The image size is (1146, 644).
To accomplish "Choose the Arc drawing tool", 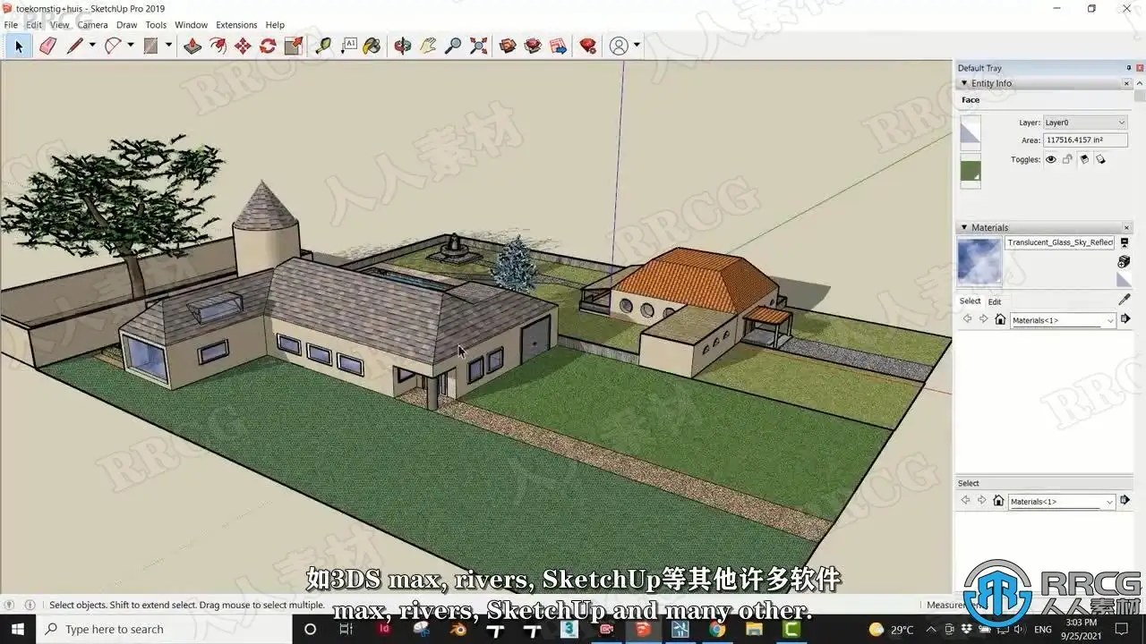I will (113, 46).
